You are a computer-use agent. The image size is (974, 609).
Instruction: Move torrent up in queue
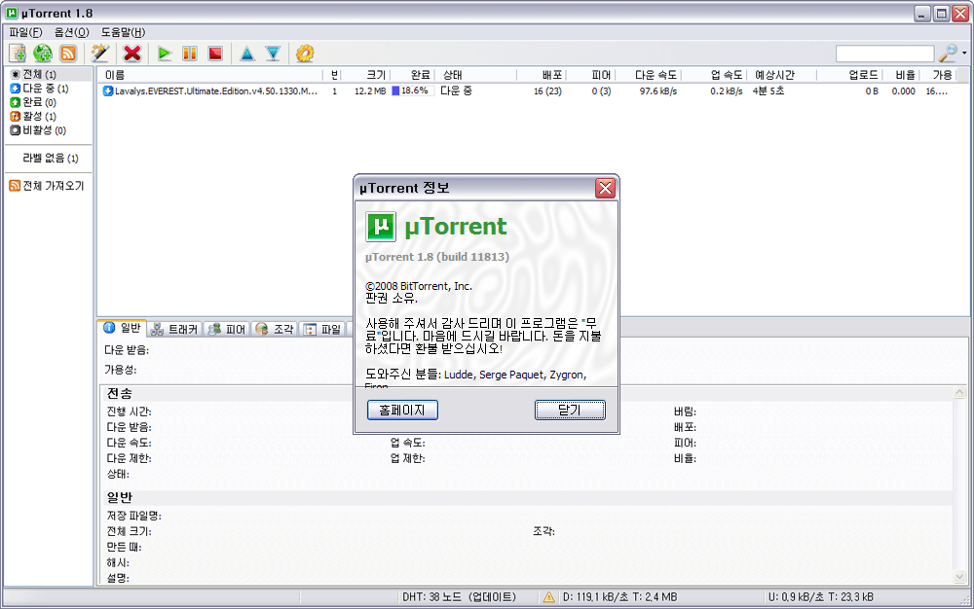247,54
